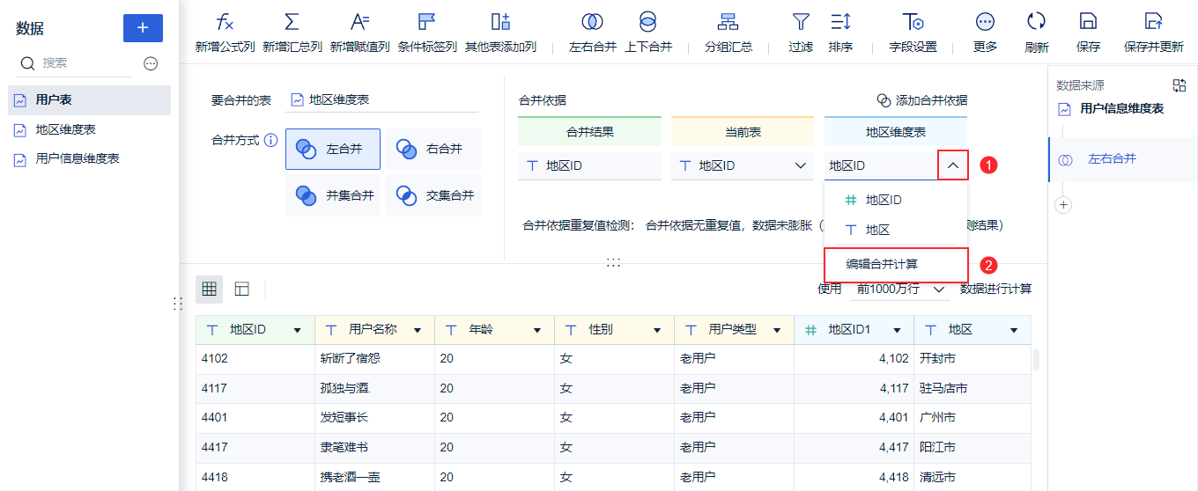Expand the 当前表 地区ID dropdown
Viewport: 1198px width, 491px height.
pyautogui.click(x=801, y=165)
